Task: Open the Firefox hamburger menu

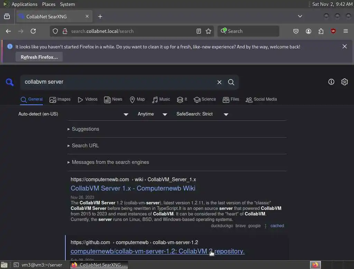Action: tap(346, 31)
